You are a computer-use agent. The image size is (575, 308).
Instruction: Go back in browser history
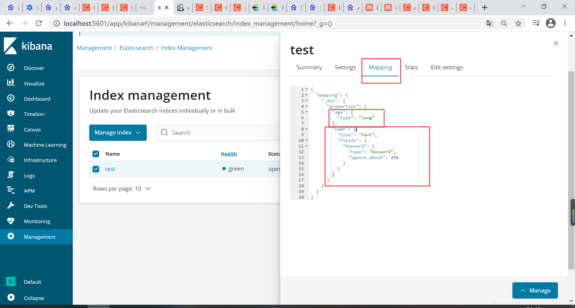click(x=10, y=23)
